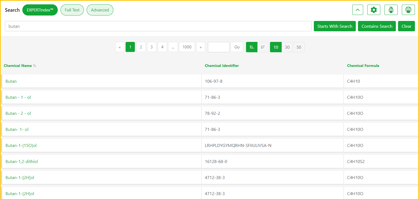The width and height of the screenshot is (419, 200).
Task: Switch to the descending sort order icon
Action: click(x=263, y=47)
